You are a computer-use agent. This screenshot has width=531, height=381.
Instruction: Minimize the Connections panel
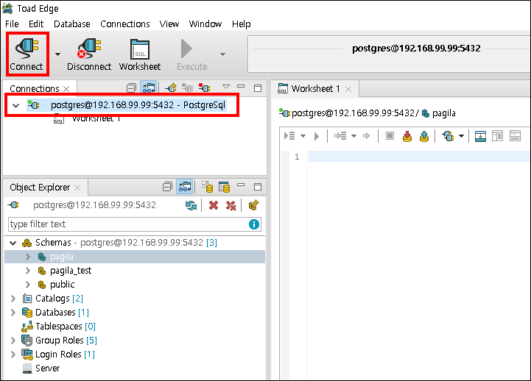[241, 86]
